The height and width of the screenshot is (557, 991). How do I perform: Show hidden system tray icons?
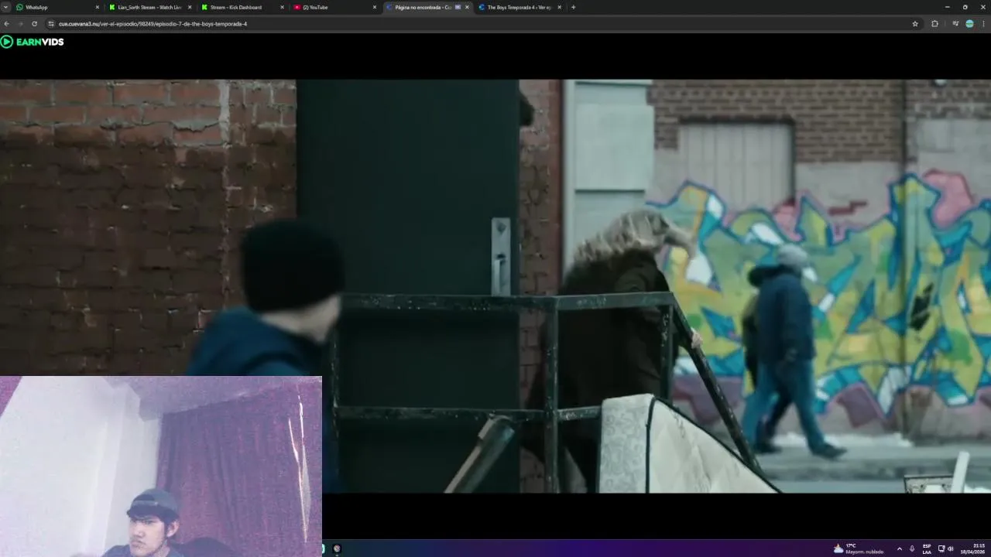tap(899, 548)
